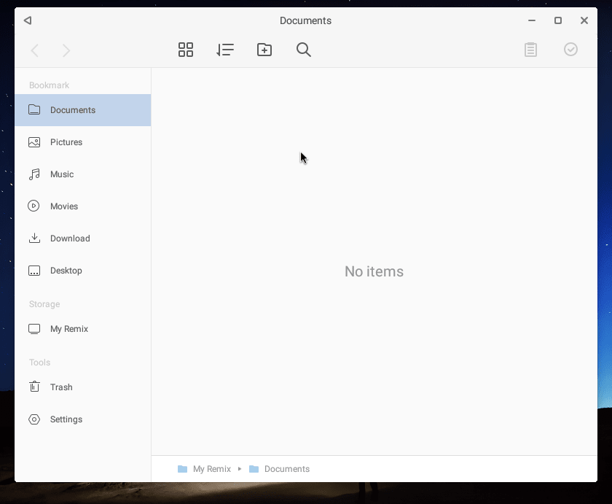
Task: Open the Movies bookmark
Action: click(x=83, y=206)
